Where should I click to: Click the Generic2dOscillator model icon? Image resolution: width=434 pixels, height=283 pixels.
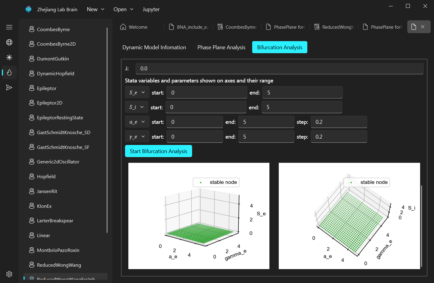(32, 162)
